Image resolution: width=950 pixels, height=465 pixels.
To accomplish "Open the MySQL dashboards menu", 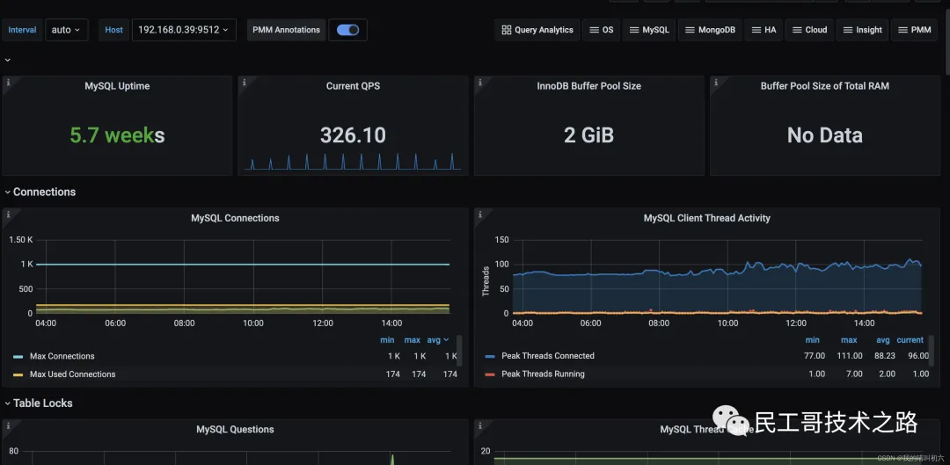I will pos(649,30).
